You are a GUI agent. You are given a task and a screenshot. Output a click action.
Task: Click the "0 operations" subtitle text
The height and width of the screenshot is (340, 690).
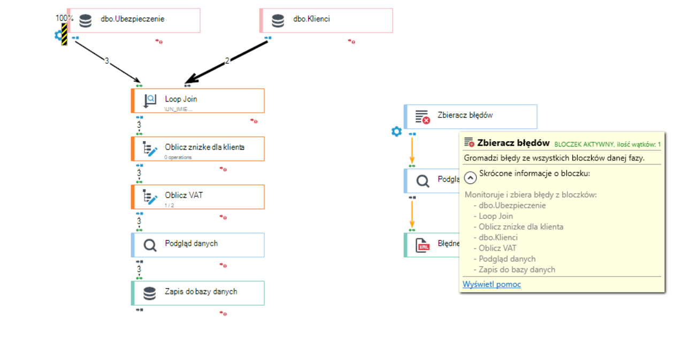(x=178, y=157)
